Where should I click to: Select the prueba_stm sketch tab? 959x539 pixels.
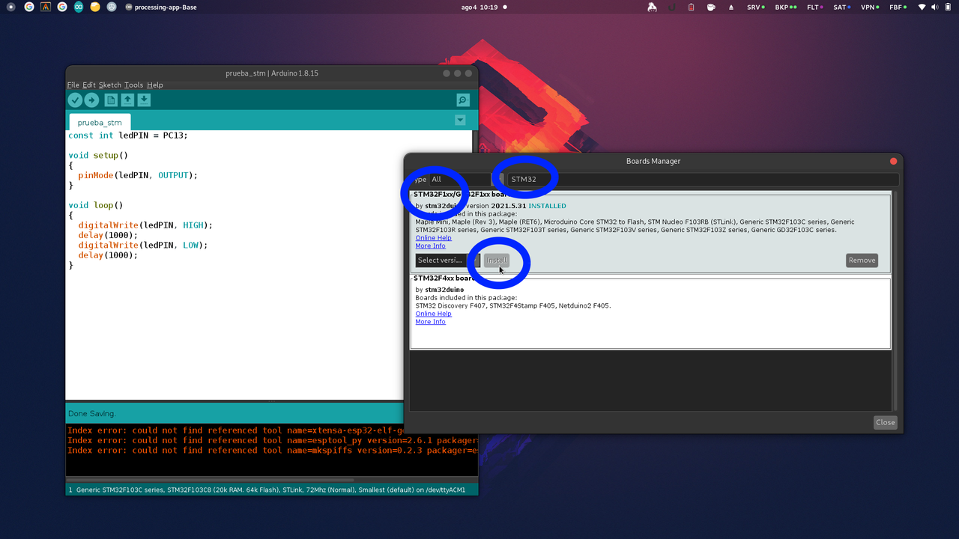pyautogui.click(x=100, y=122)
